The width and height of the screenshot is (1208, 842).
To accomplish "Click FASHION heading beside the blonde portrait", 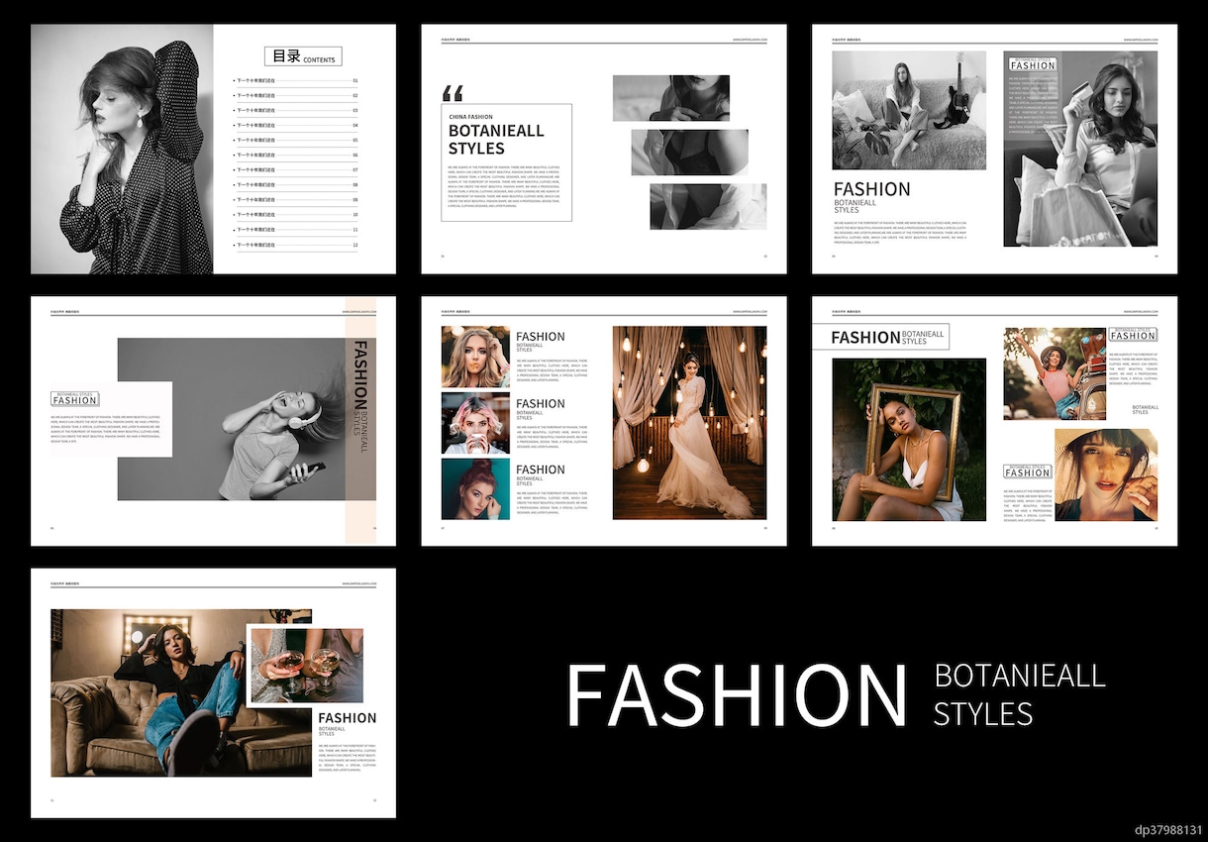I will coord(541,337).
